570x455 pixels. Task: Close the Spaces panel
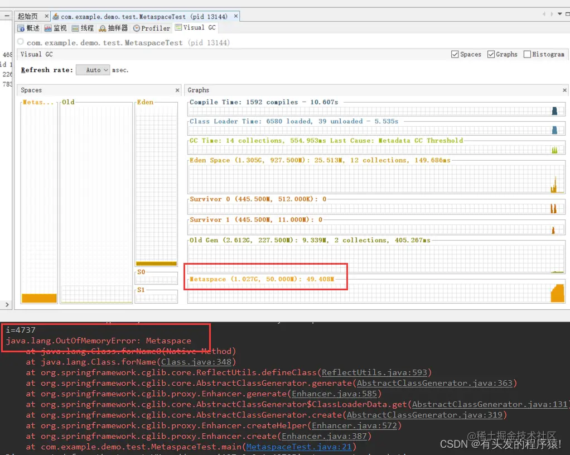click(177, 90)
